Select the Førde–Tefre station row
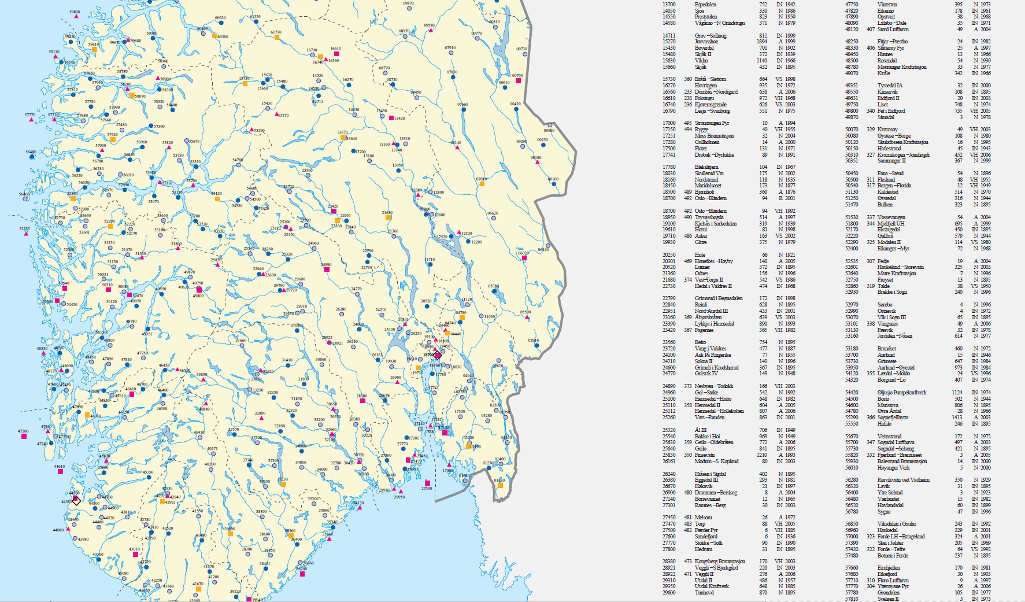 click(x=918, y=549)
